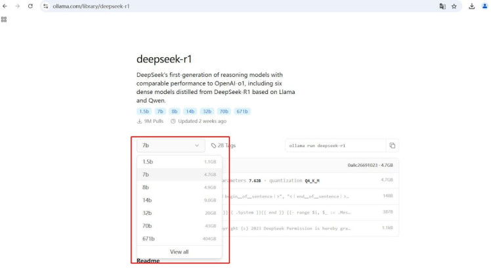
Task: Open the browser profile icon
Action: point(484,7)
